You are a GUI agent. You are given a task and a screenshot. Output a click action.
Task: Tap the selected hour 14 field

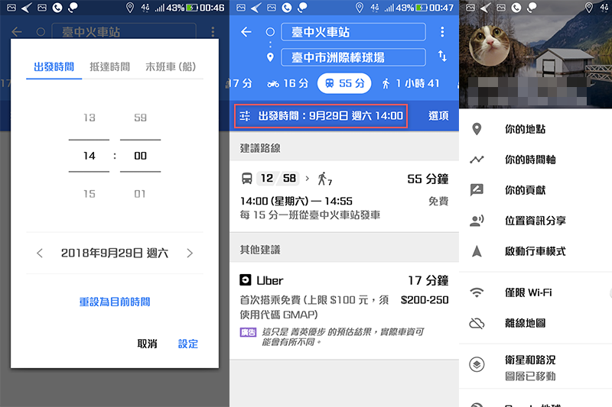coord(89,156)
